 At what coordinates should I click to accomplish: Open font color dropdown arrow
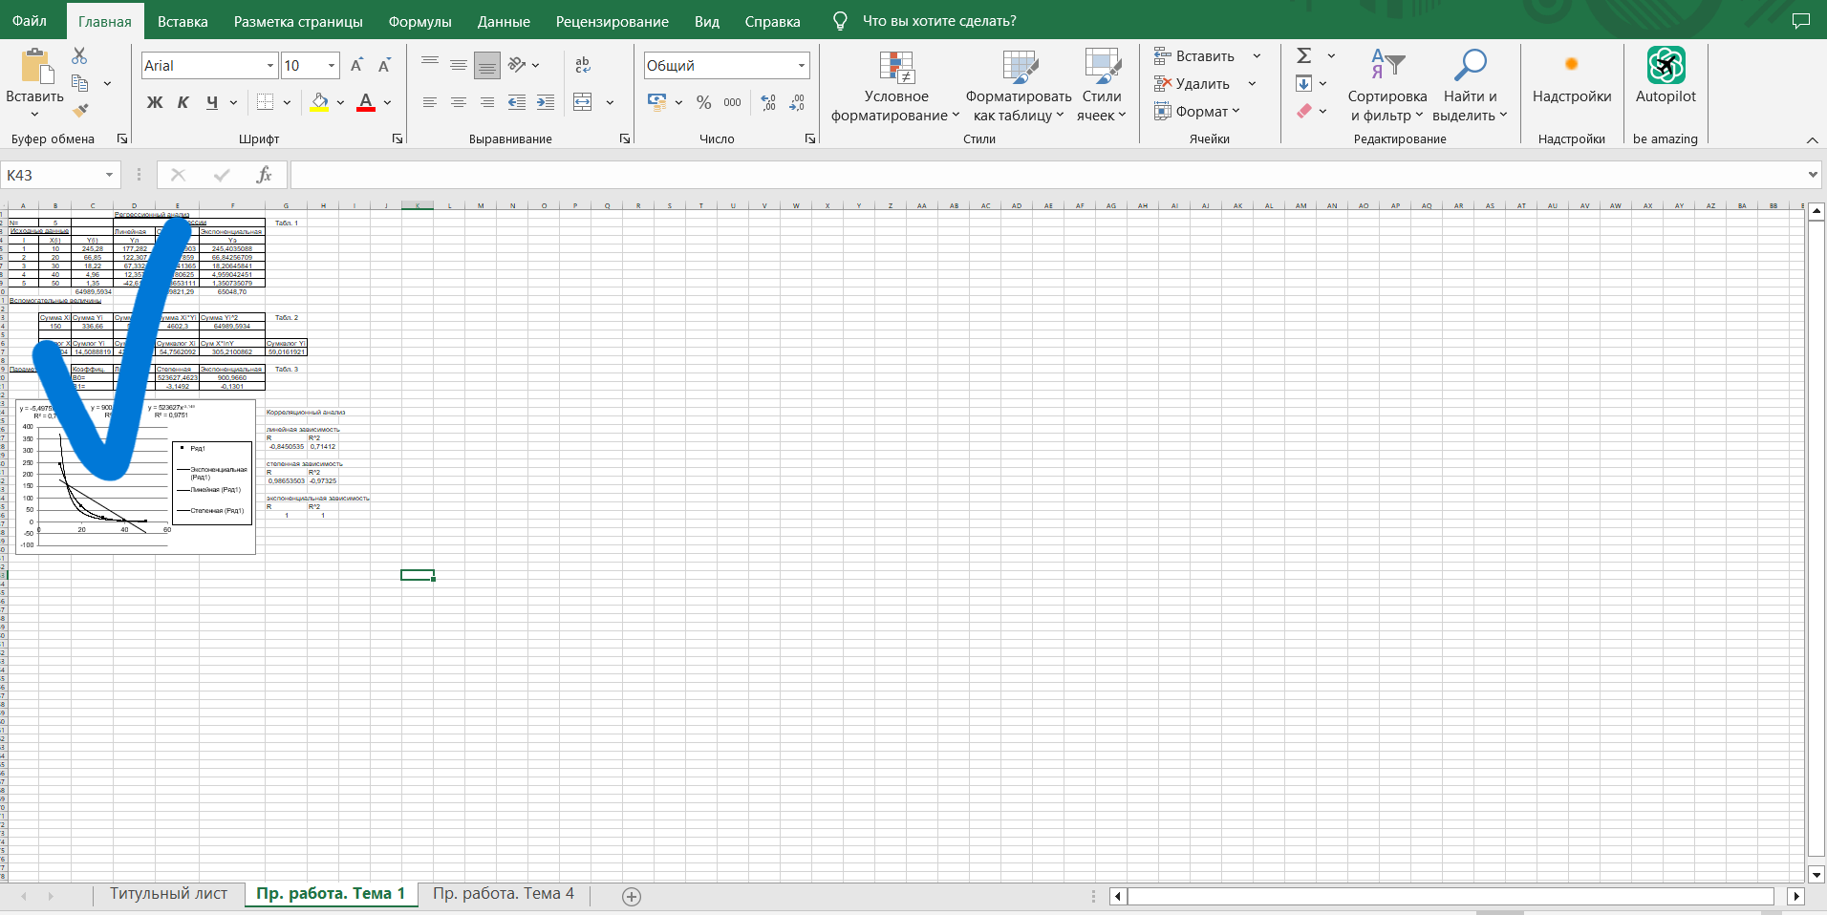tap(387, 102)
